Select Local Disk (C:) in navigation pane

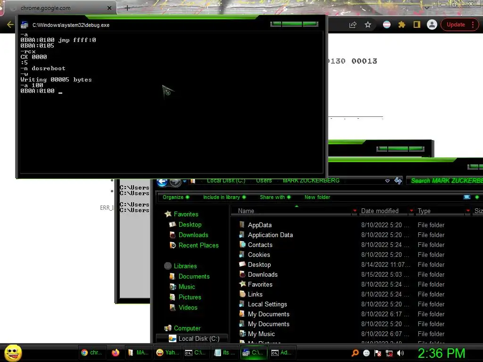click(199, 338)
